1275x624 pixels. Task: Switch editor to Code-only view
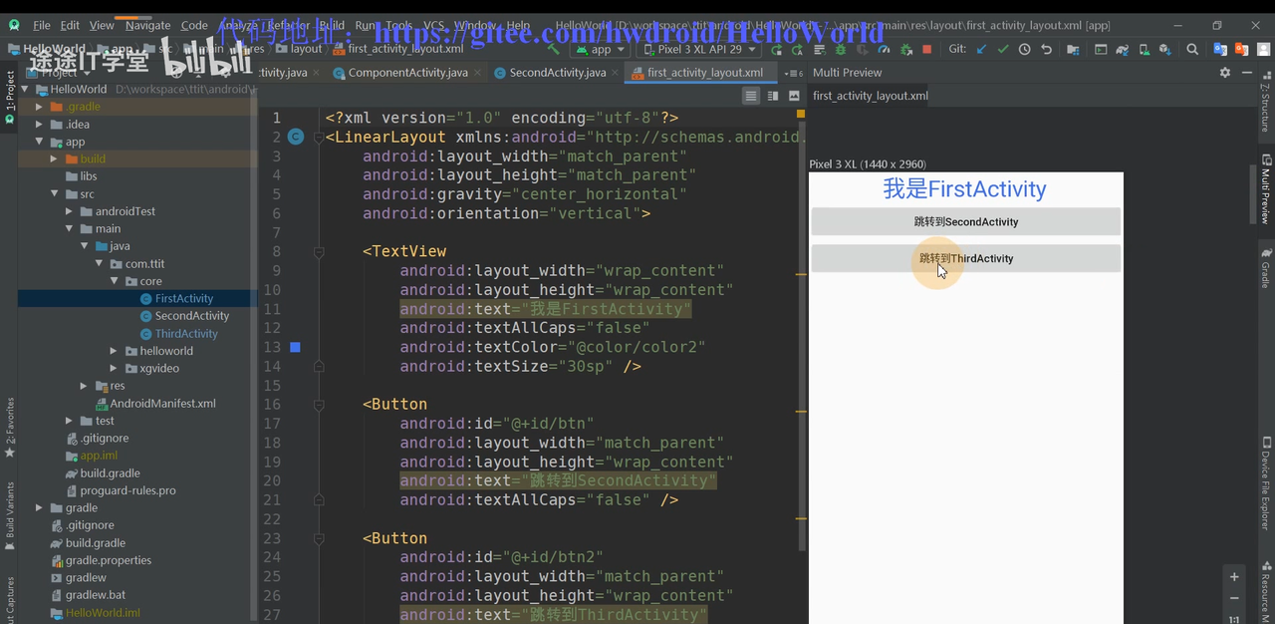tap(751, 96)
